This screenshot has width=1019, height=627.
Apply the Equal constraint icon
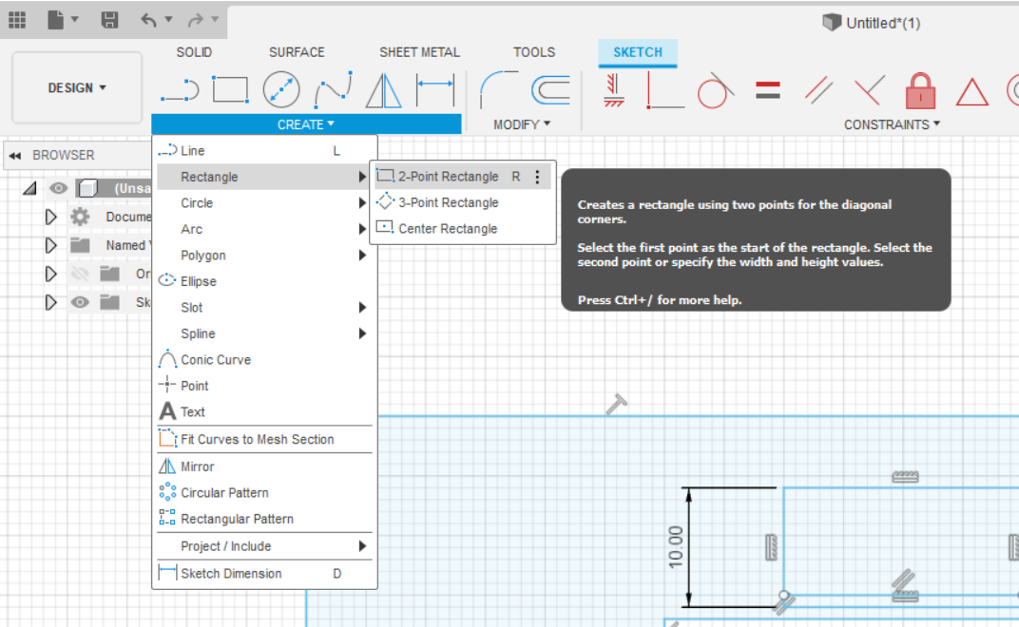point(767,89)
